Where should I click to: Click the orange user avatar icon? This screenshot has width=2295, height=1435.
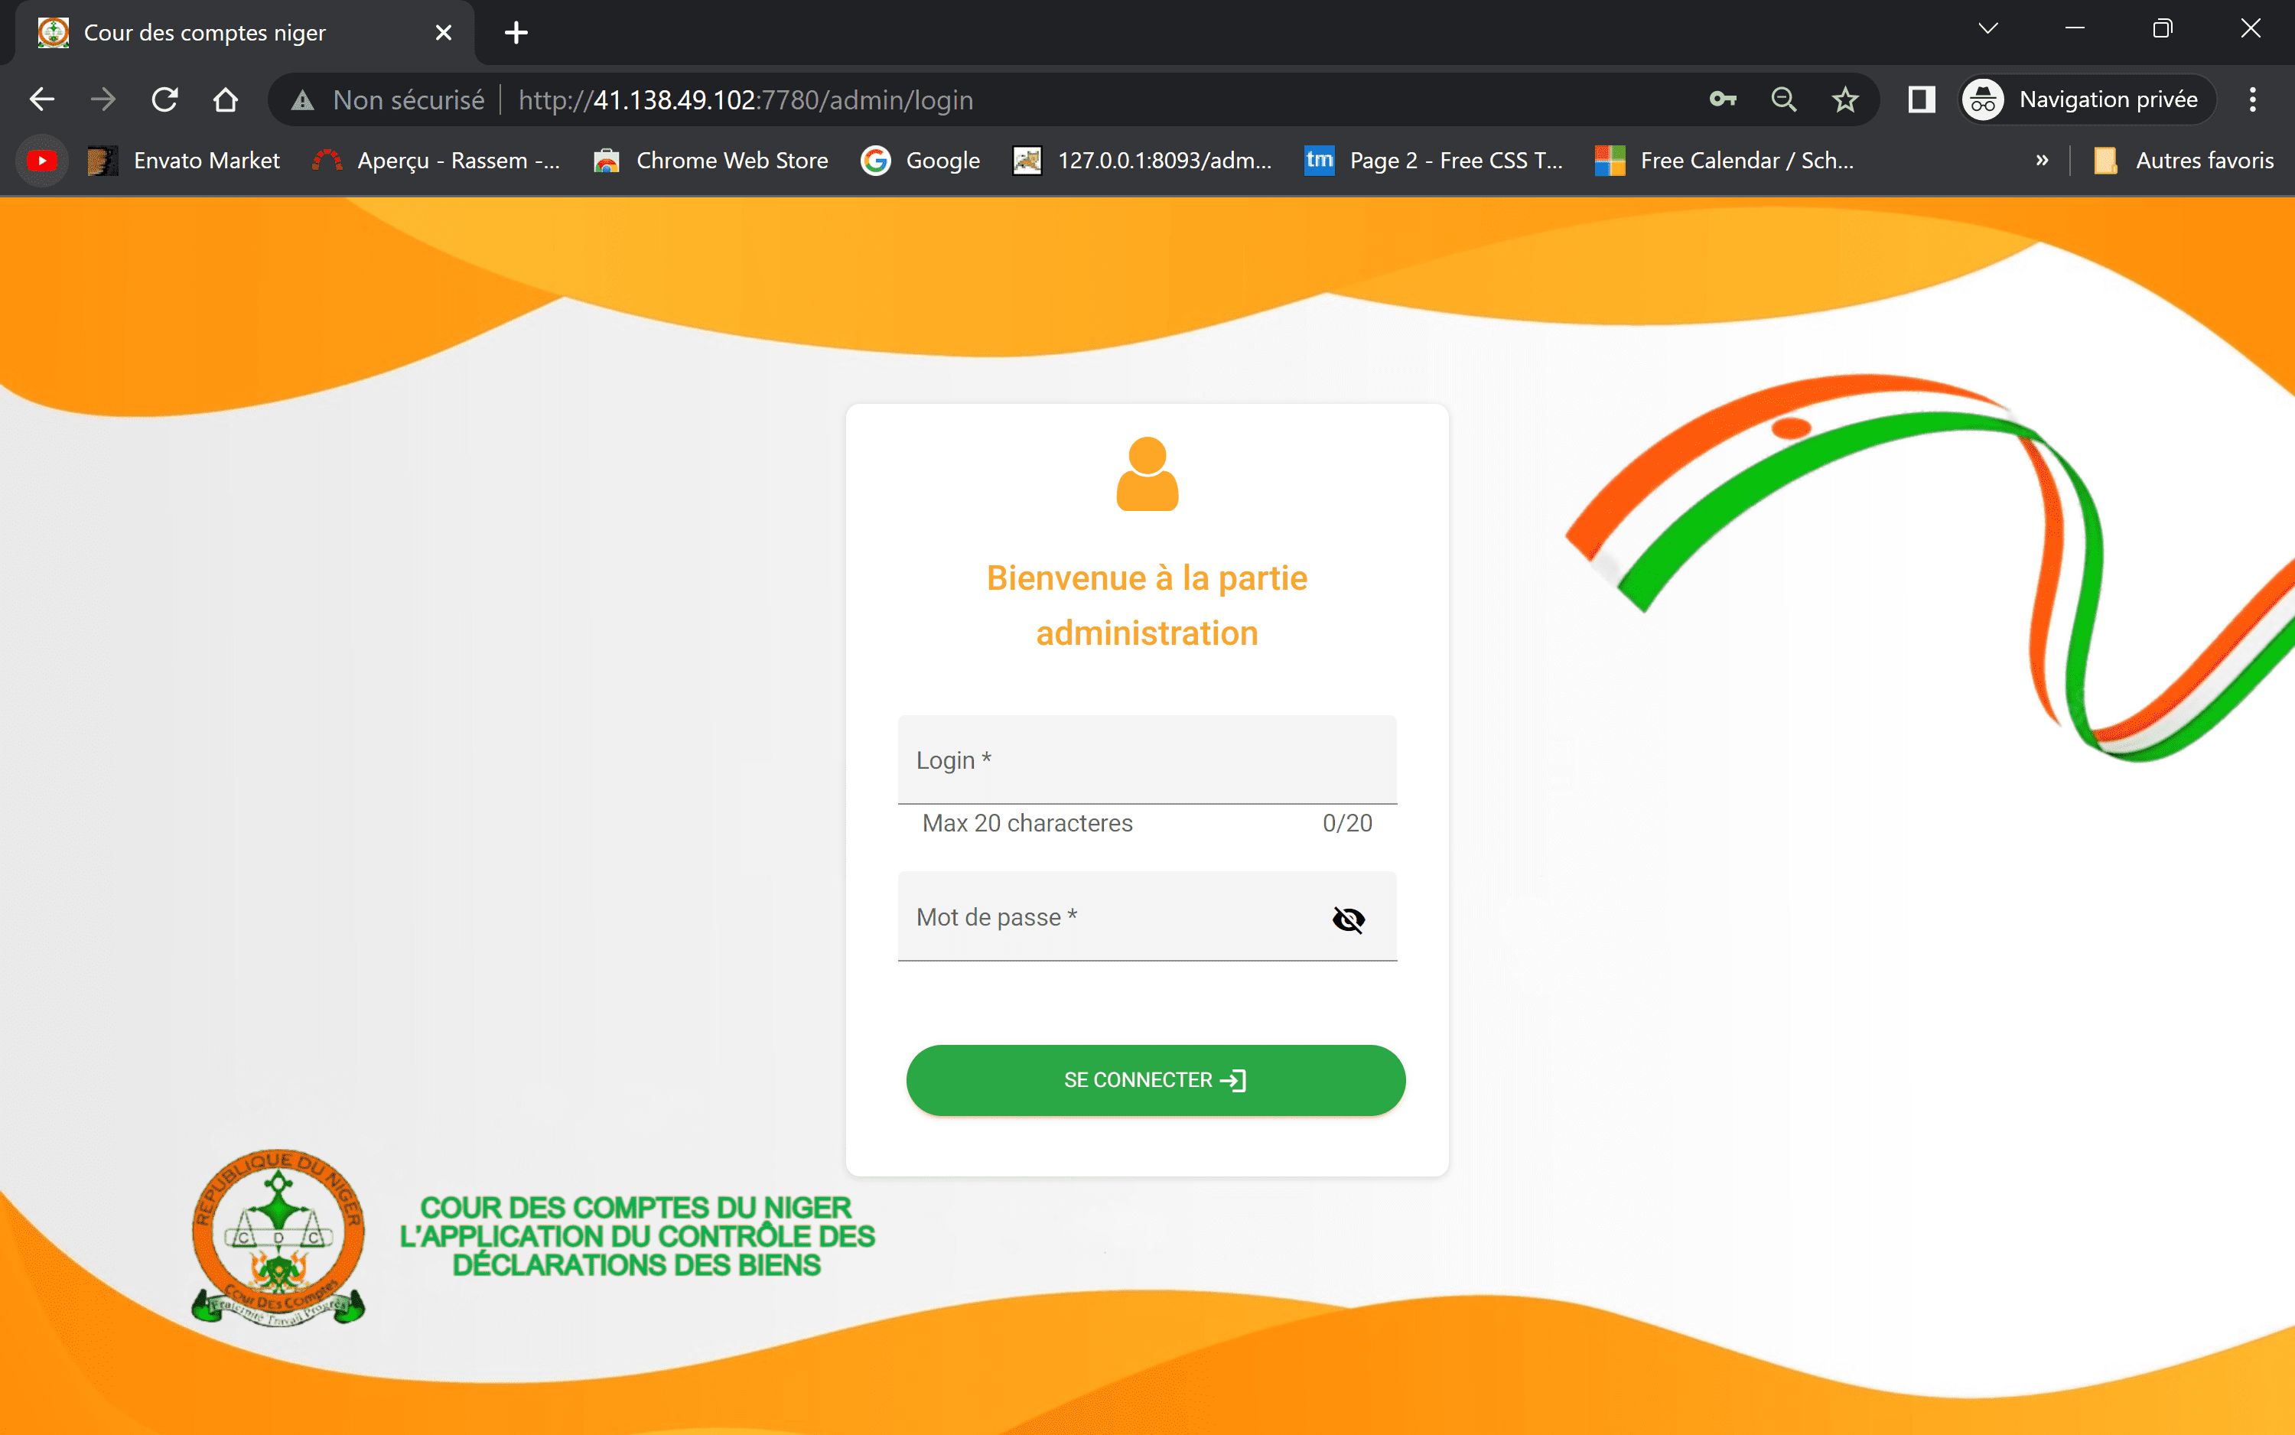pos(1147,473)
